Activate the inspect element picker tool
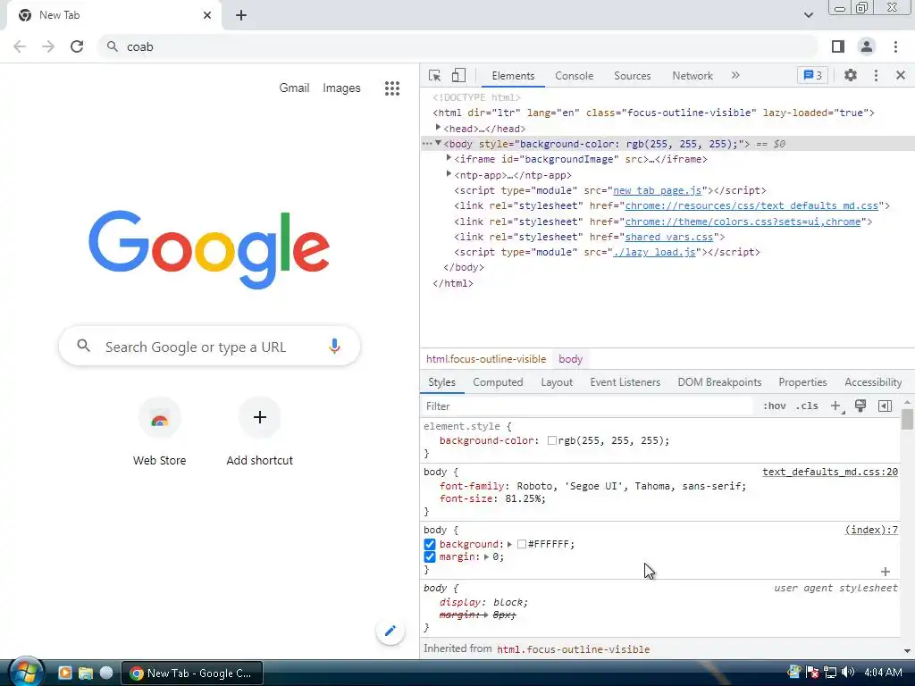Image resolution: width=915 pixels, height=686 pixels. point(435,76)
